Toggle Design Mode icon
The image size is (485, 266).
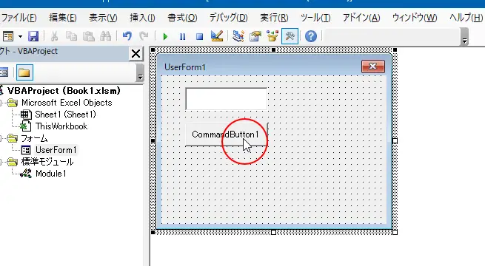[217, 36]
